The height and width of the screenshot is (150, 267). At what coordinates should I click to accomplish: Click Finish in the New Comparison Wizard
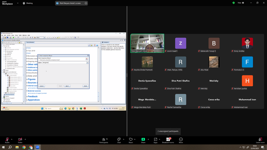tap(86, 86)
